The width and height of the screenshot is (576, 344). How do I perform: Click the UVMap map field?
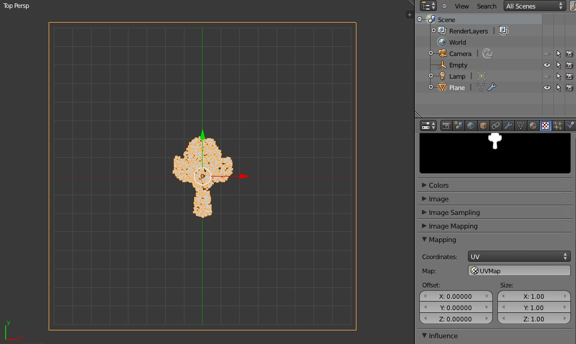coord(519,271)
